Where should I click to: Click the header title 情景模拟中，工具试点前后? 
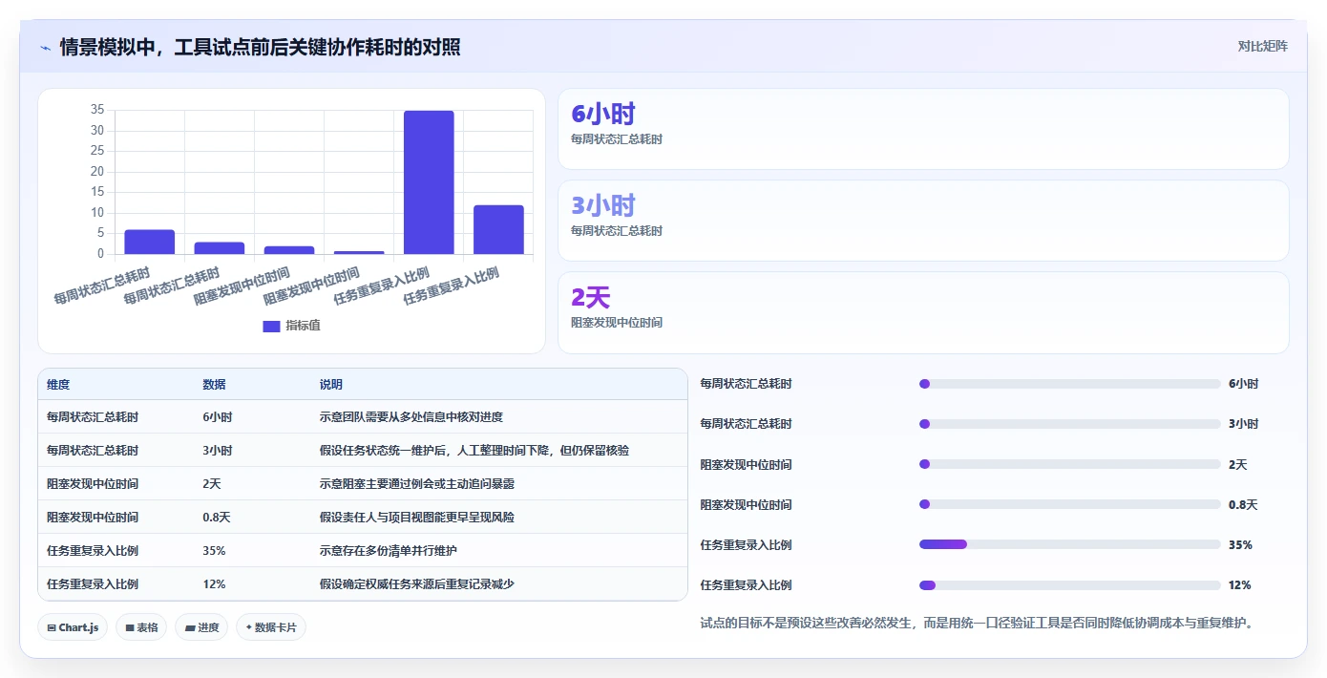coord(260,47)
